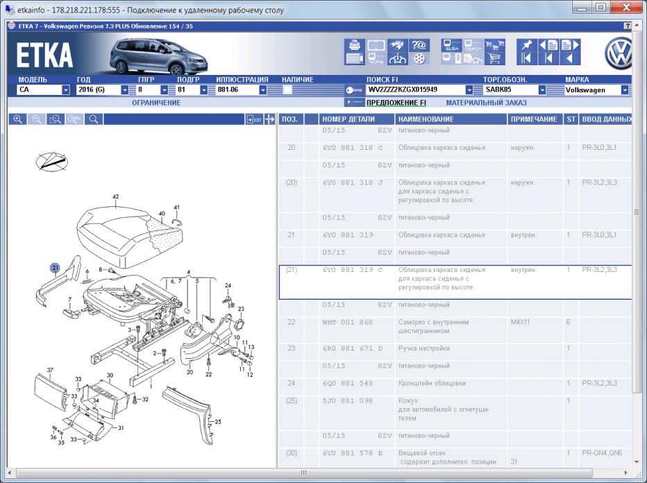
Task: Click the single-bar previous arrow icon
Action: click(x=549, y=58)
